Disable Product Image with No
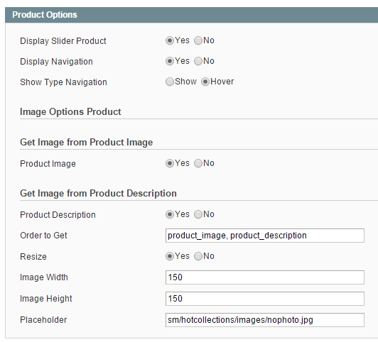This screenshot has width=378, height=342. coord(198,163)
